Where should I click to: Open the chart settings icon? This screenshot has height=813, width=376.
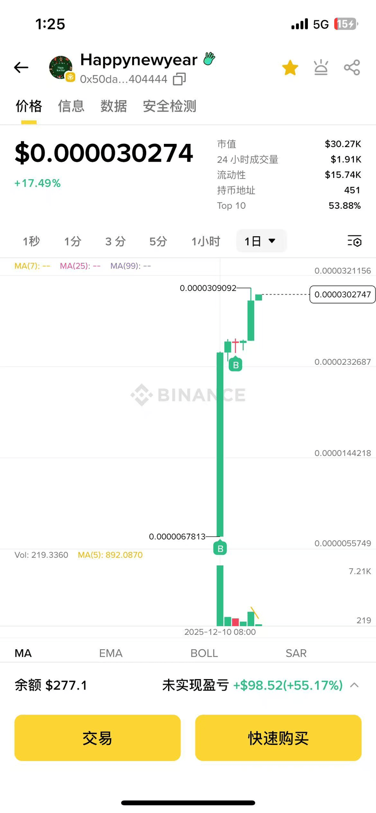(x=354, y=241)
